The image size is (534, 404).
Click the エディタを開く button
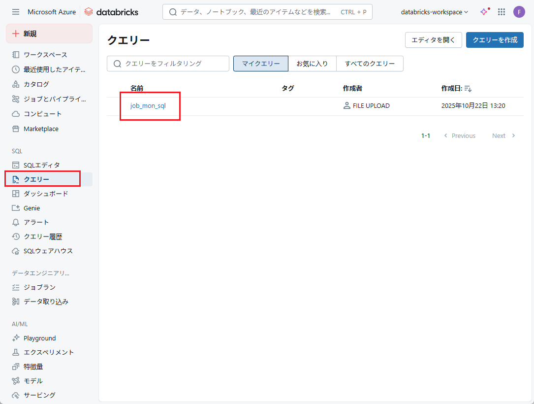433,40
